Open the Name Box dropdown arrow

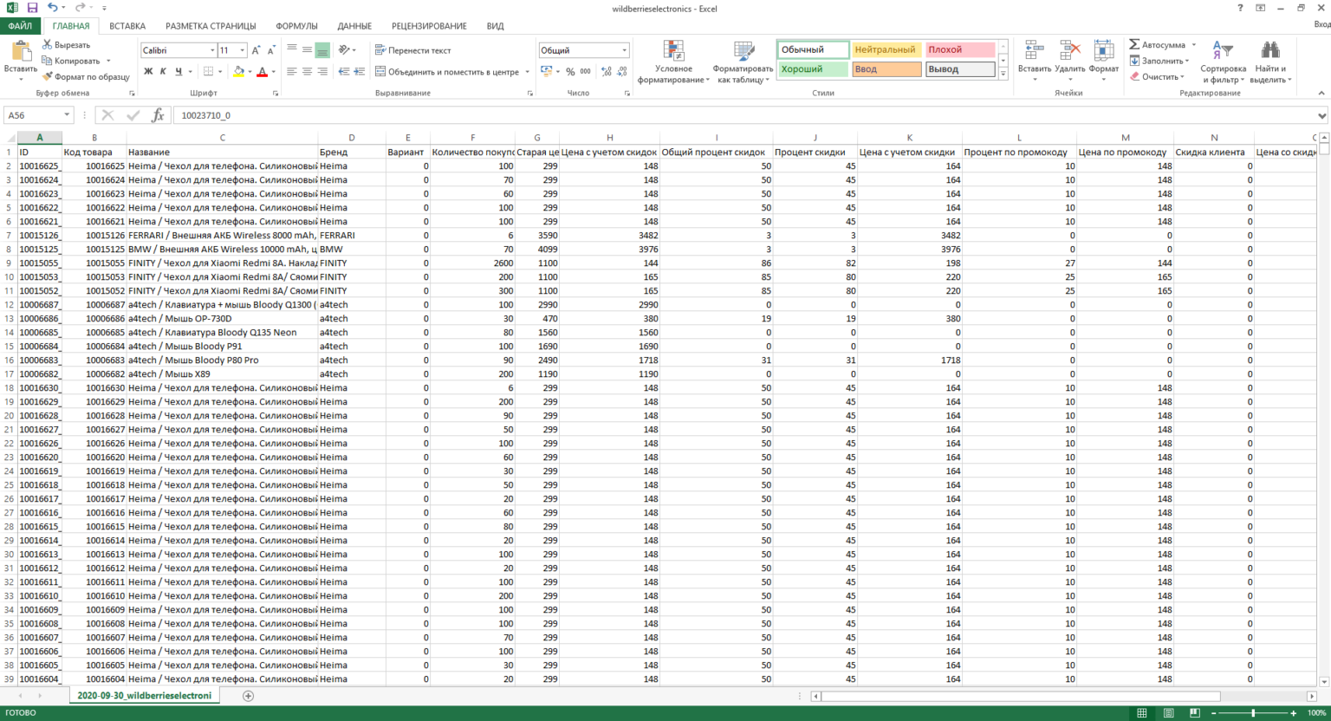67,115
